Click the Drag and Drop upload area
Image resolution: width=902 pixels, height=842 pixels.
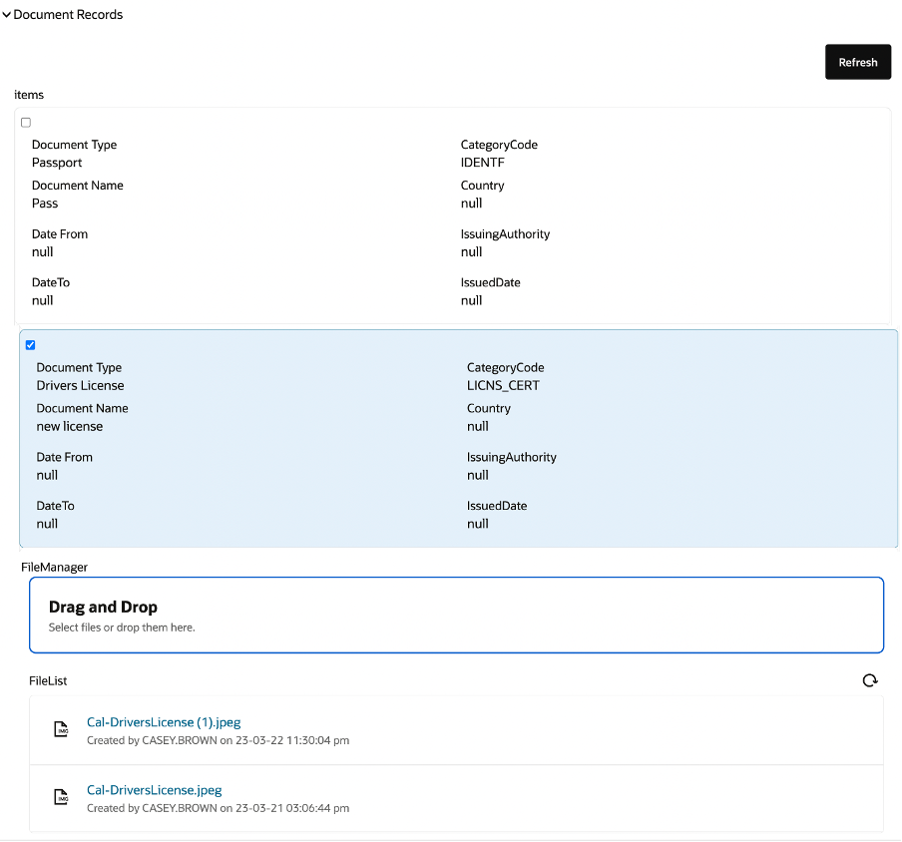point(456,614)
